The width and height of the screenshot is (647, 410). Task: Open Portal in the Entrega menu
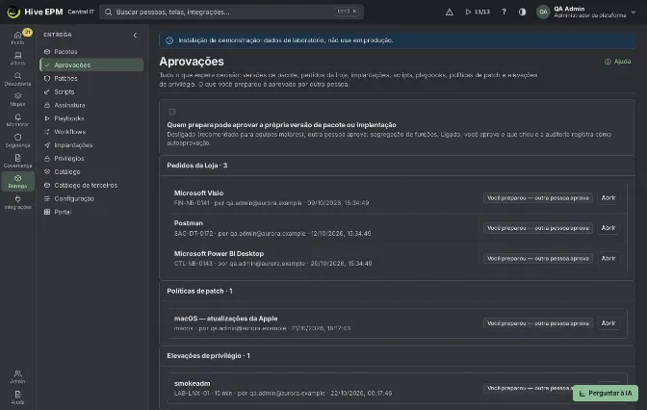click(x=91, y=212)
